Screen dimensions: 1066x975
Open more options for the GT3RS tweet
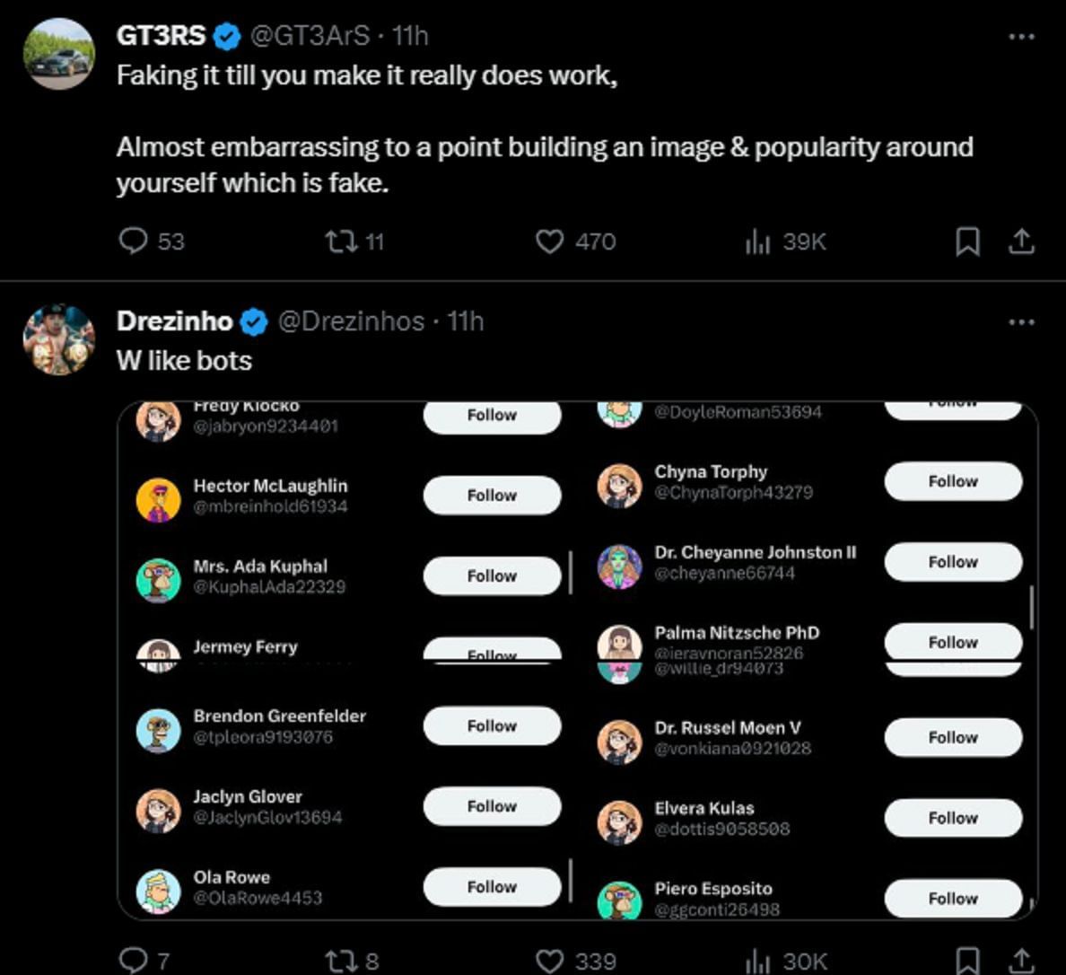[1021, 37]
